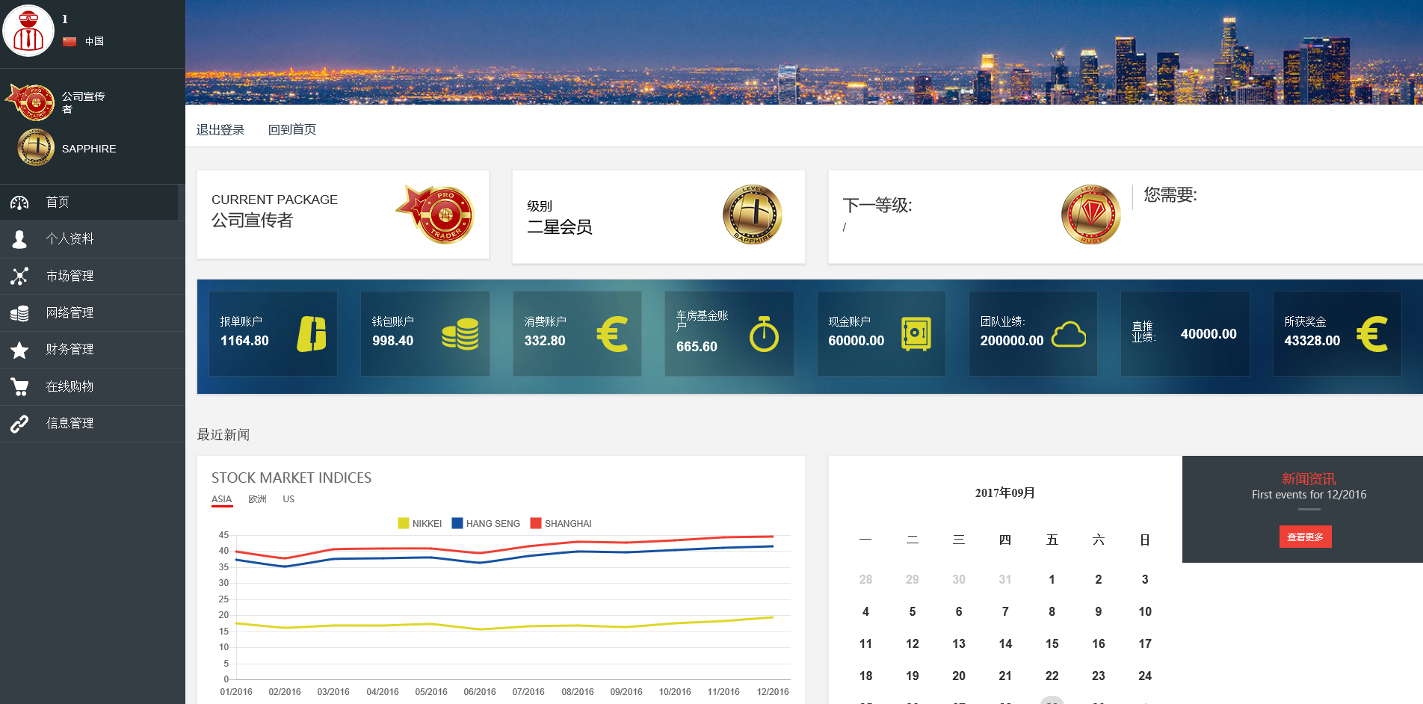Click the Pro Trader badge in sidebar
This screenshot has width=1423, height=704.
pos(31,102)
